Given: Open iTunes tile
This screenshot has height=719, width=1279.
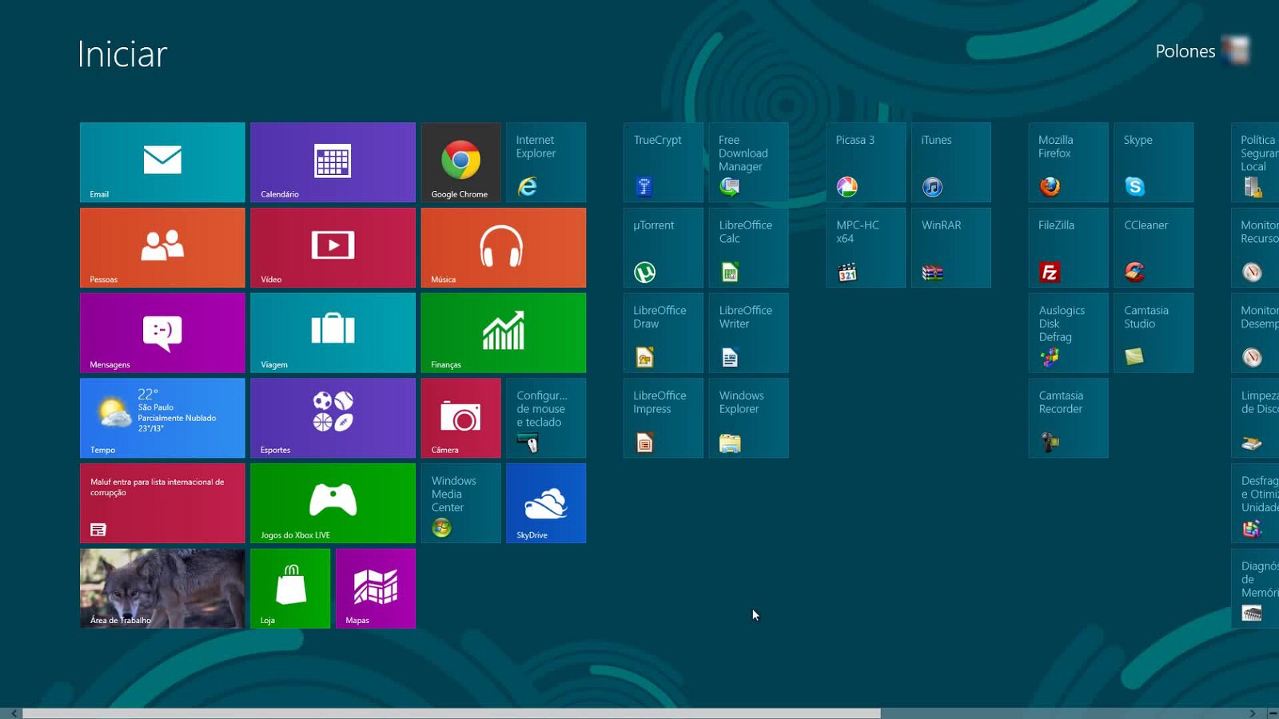Looking at the screenshot, I should click(950, 162).
